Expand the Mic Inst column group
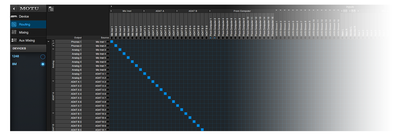 coord(111,11)
